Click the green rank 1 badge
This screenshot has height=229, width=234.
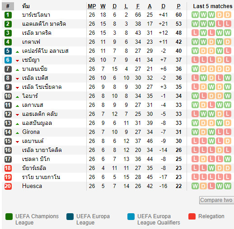click(8, 15)
